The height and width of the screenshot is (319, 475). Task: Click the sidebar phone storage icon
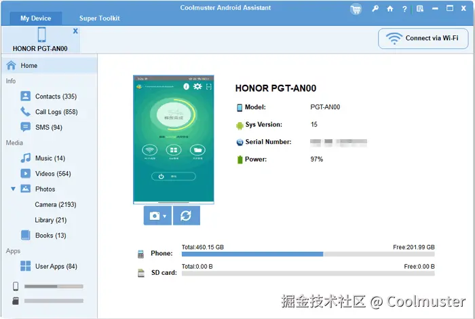tap(16, 286)
